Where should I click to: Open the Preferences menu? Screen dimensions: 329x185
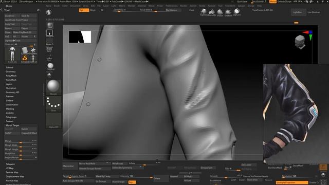point(172,6)
